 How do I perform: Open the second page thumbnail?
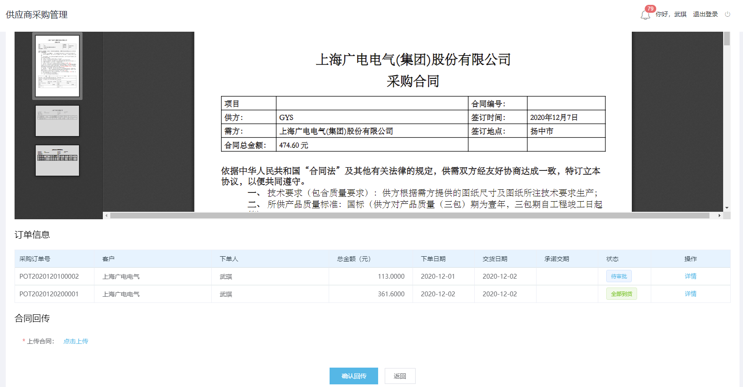(57, 121)
